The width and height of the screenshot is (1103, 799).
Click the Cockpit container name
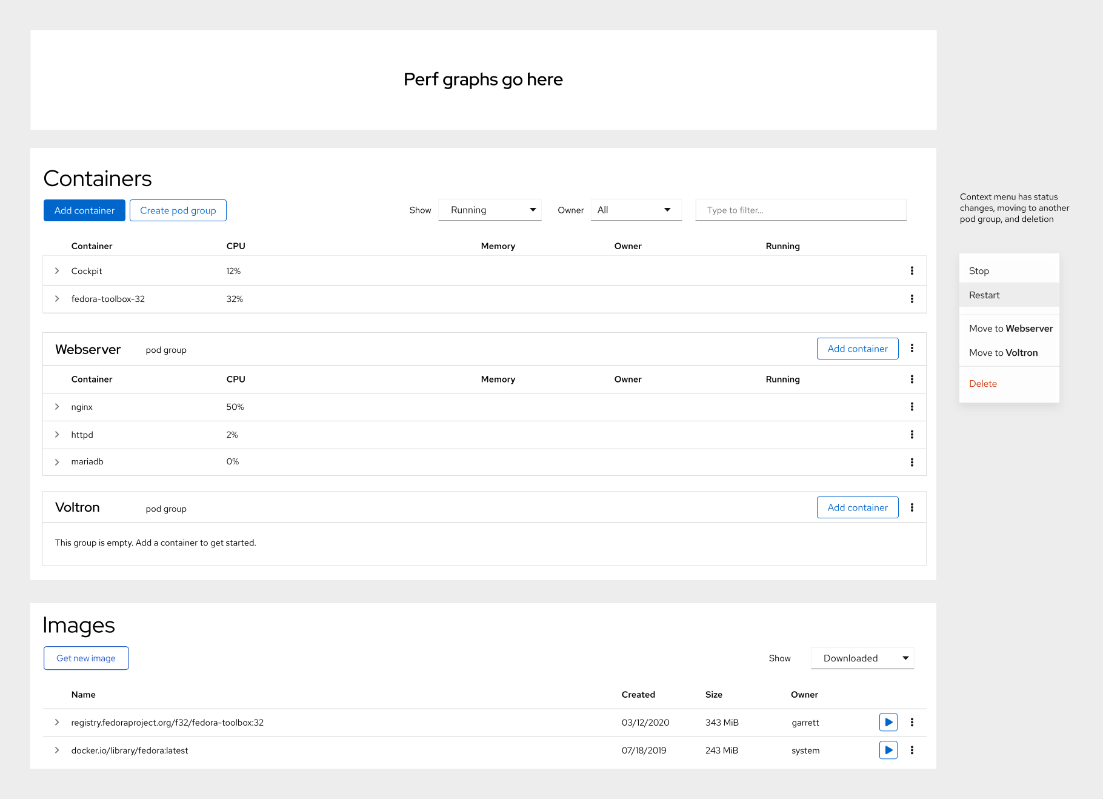point(87,271)
